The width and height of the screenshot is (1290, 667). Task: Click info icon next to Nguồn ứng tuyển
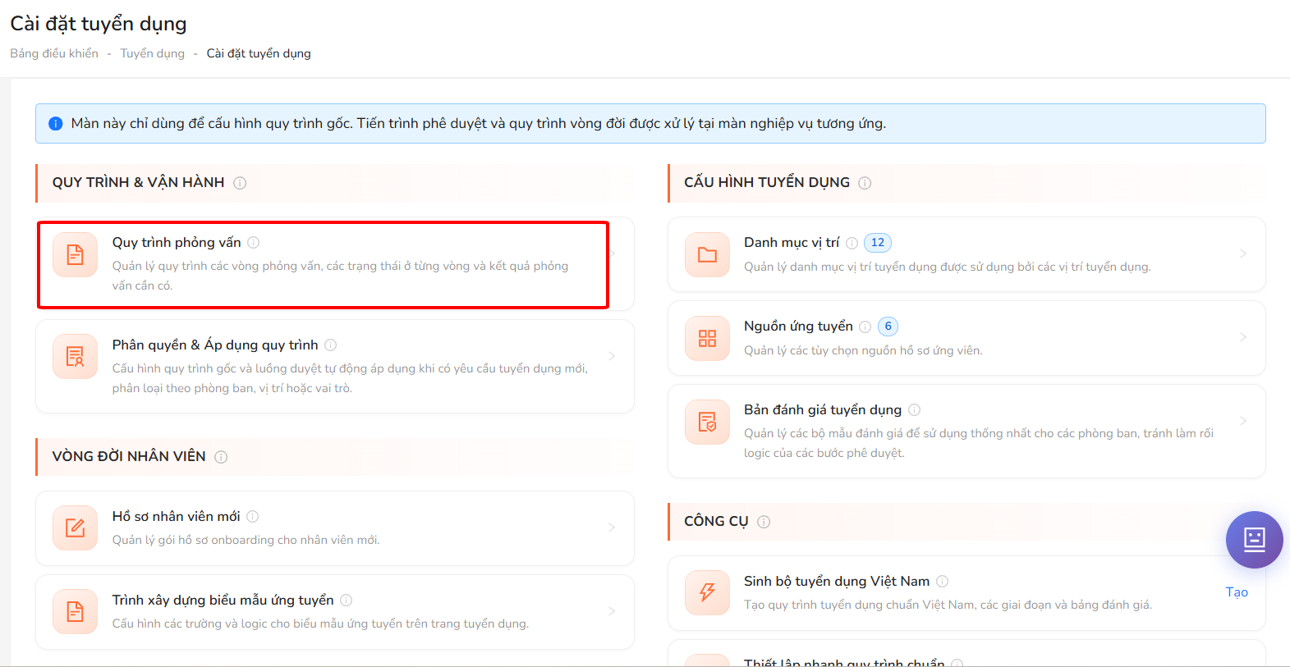865,327
